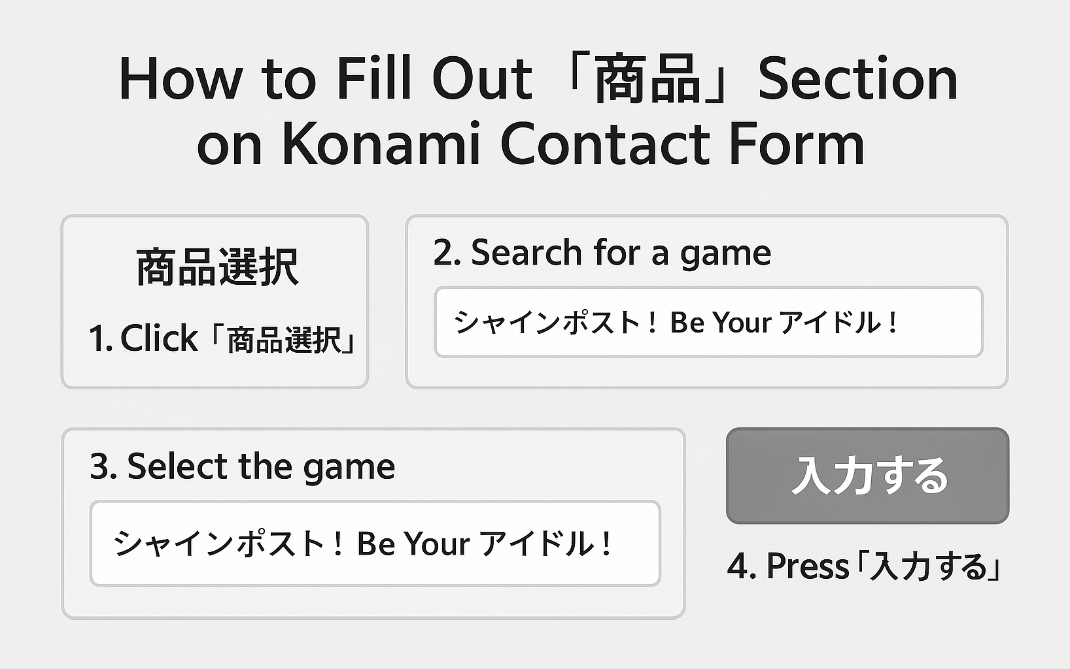Click the search field under step 2
Screen dimensions: 1070x669
pyautogui.click(x=708, y=322)
